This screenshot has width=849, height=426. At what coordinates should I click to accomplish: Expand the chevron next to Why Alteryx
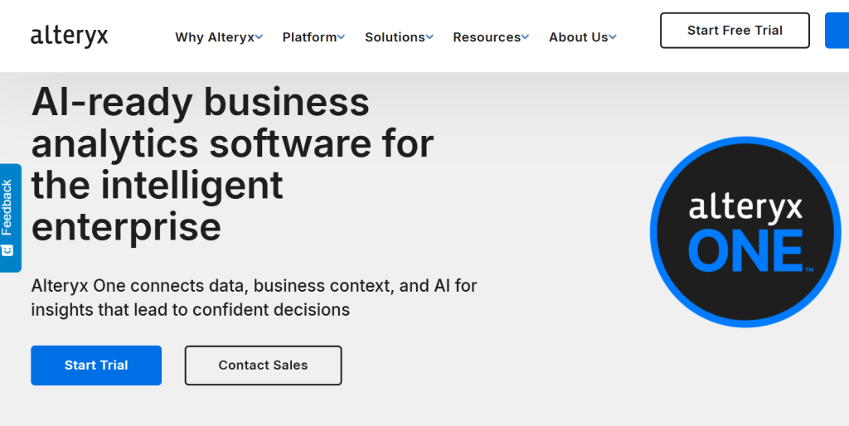[x=260, y=37]
